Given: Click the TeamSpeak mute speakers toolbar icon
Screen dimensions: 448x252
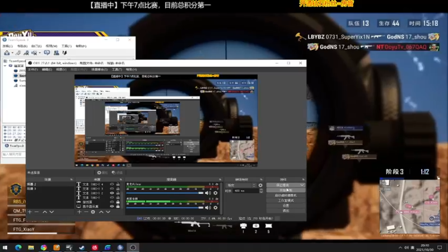Looking at the screenshot, I should coord(34,53).
